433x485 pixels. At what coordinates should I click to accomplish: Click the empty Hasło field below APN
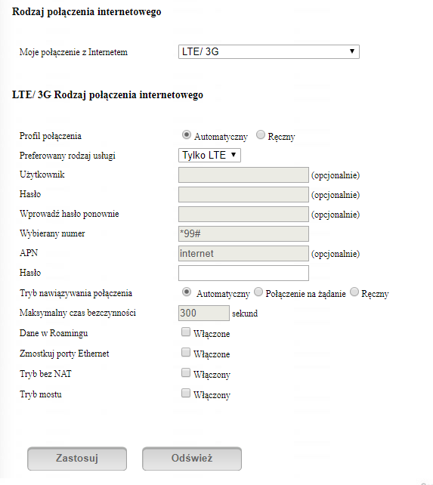click(x=243, y=273)
